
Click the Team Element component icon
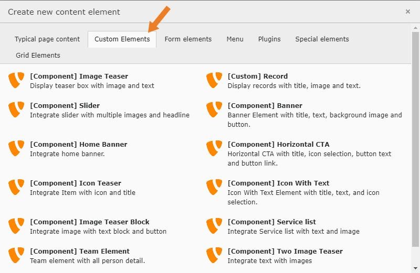(x=17, y=255)
